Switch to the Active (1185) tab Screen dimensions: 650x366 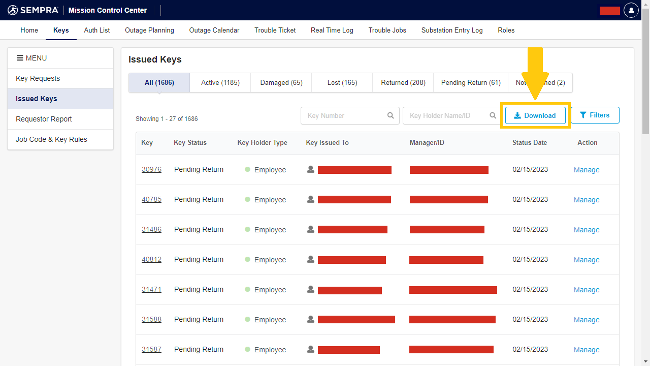[x=220, y=82]
